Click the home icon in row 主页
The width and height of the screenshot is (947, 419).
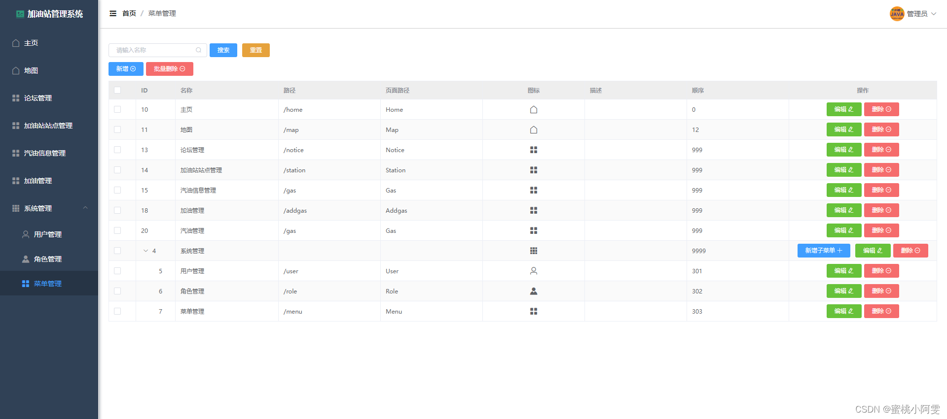pyautogui.click(x=534, y=110)
